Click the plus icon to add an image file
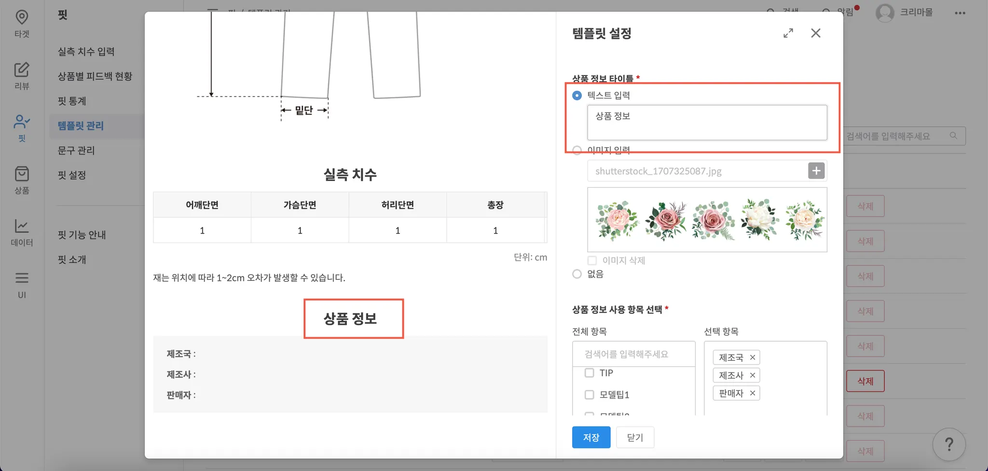 pos(816,171)
